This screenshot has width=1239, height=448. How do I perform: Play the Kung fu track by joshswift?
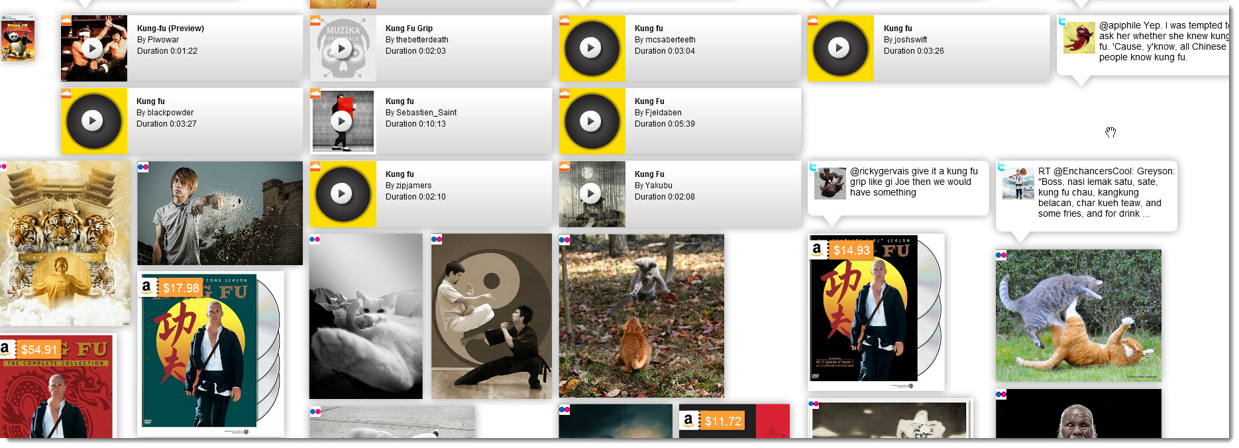[x=839, y=48]
